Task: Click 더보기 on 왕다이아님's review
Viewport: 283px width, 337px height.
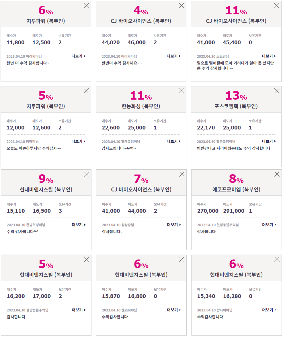Action: [269, 310]
